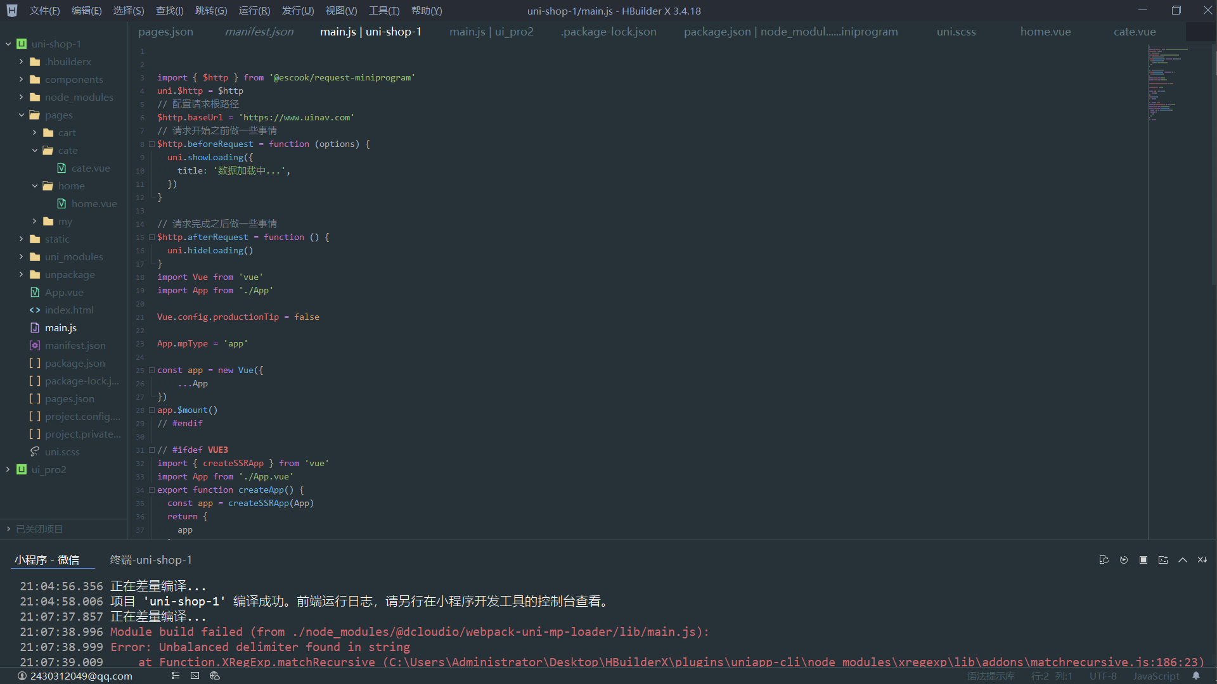The image size is (1217, 684).
Task: Click the UTF-8 encoding status item
Action: [x=1103, y=676]
